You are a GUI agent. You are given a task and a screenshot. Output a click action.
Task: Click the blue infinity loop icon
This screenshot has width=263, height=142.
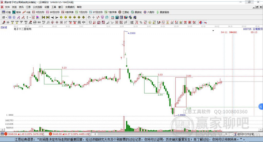pos(205,23)
